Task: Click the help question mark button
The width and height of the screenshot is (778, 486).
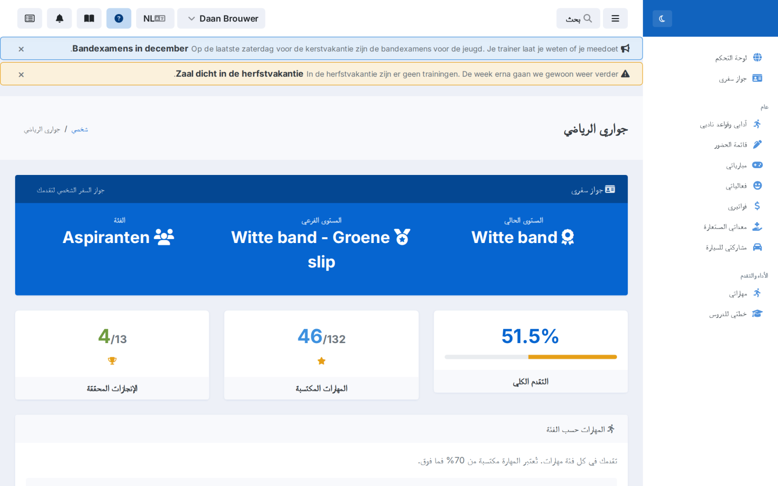Action: [x=119, y=18]
